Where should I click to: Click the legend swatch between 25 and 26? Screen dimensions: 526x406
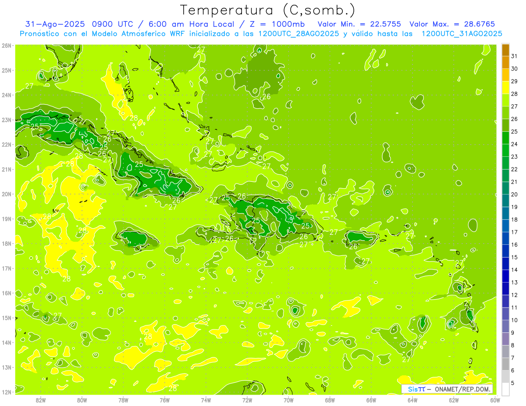pos(505,125)
